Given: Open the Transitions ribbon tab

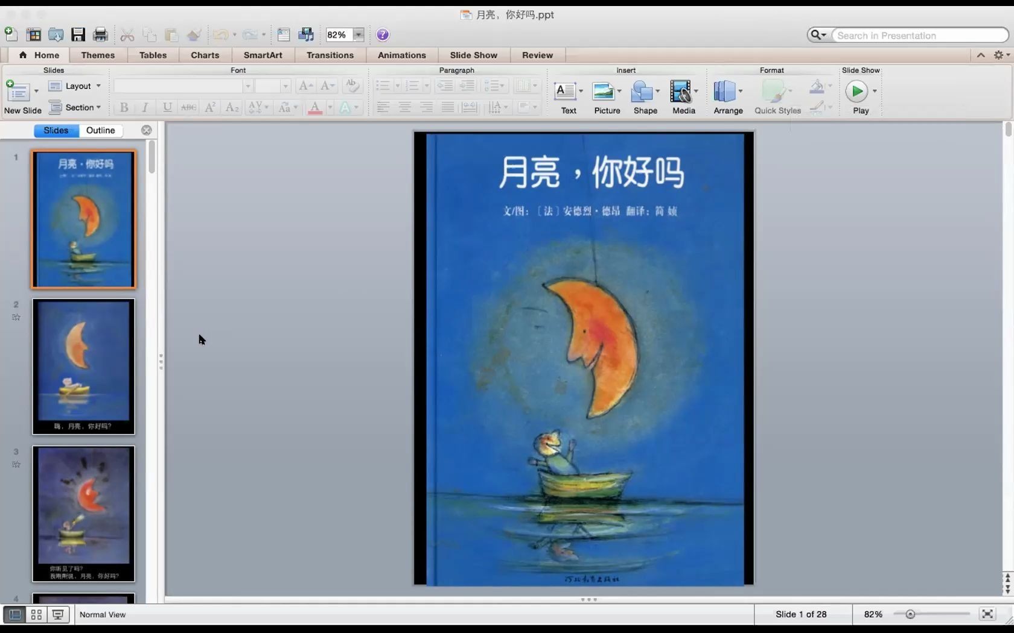Looking at the screenshot, I should [330, 55].
